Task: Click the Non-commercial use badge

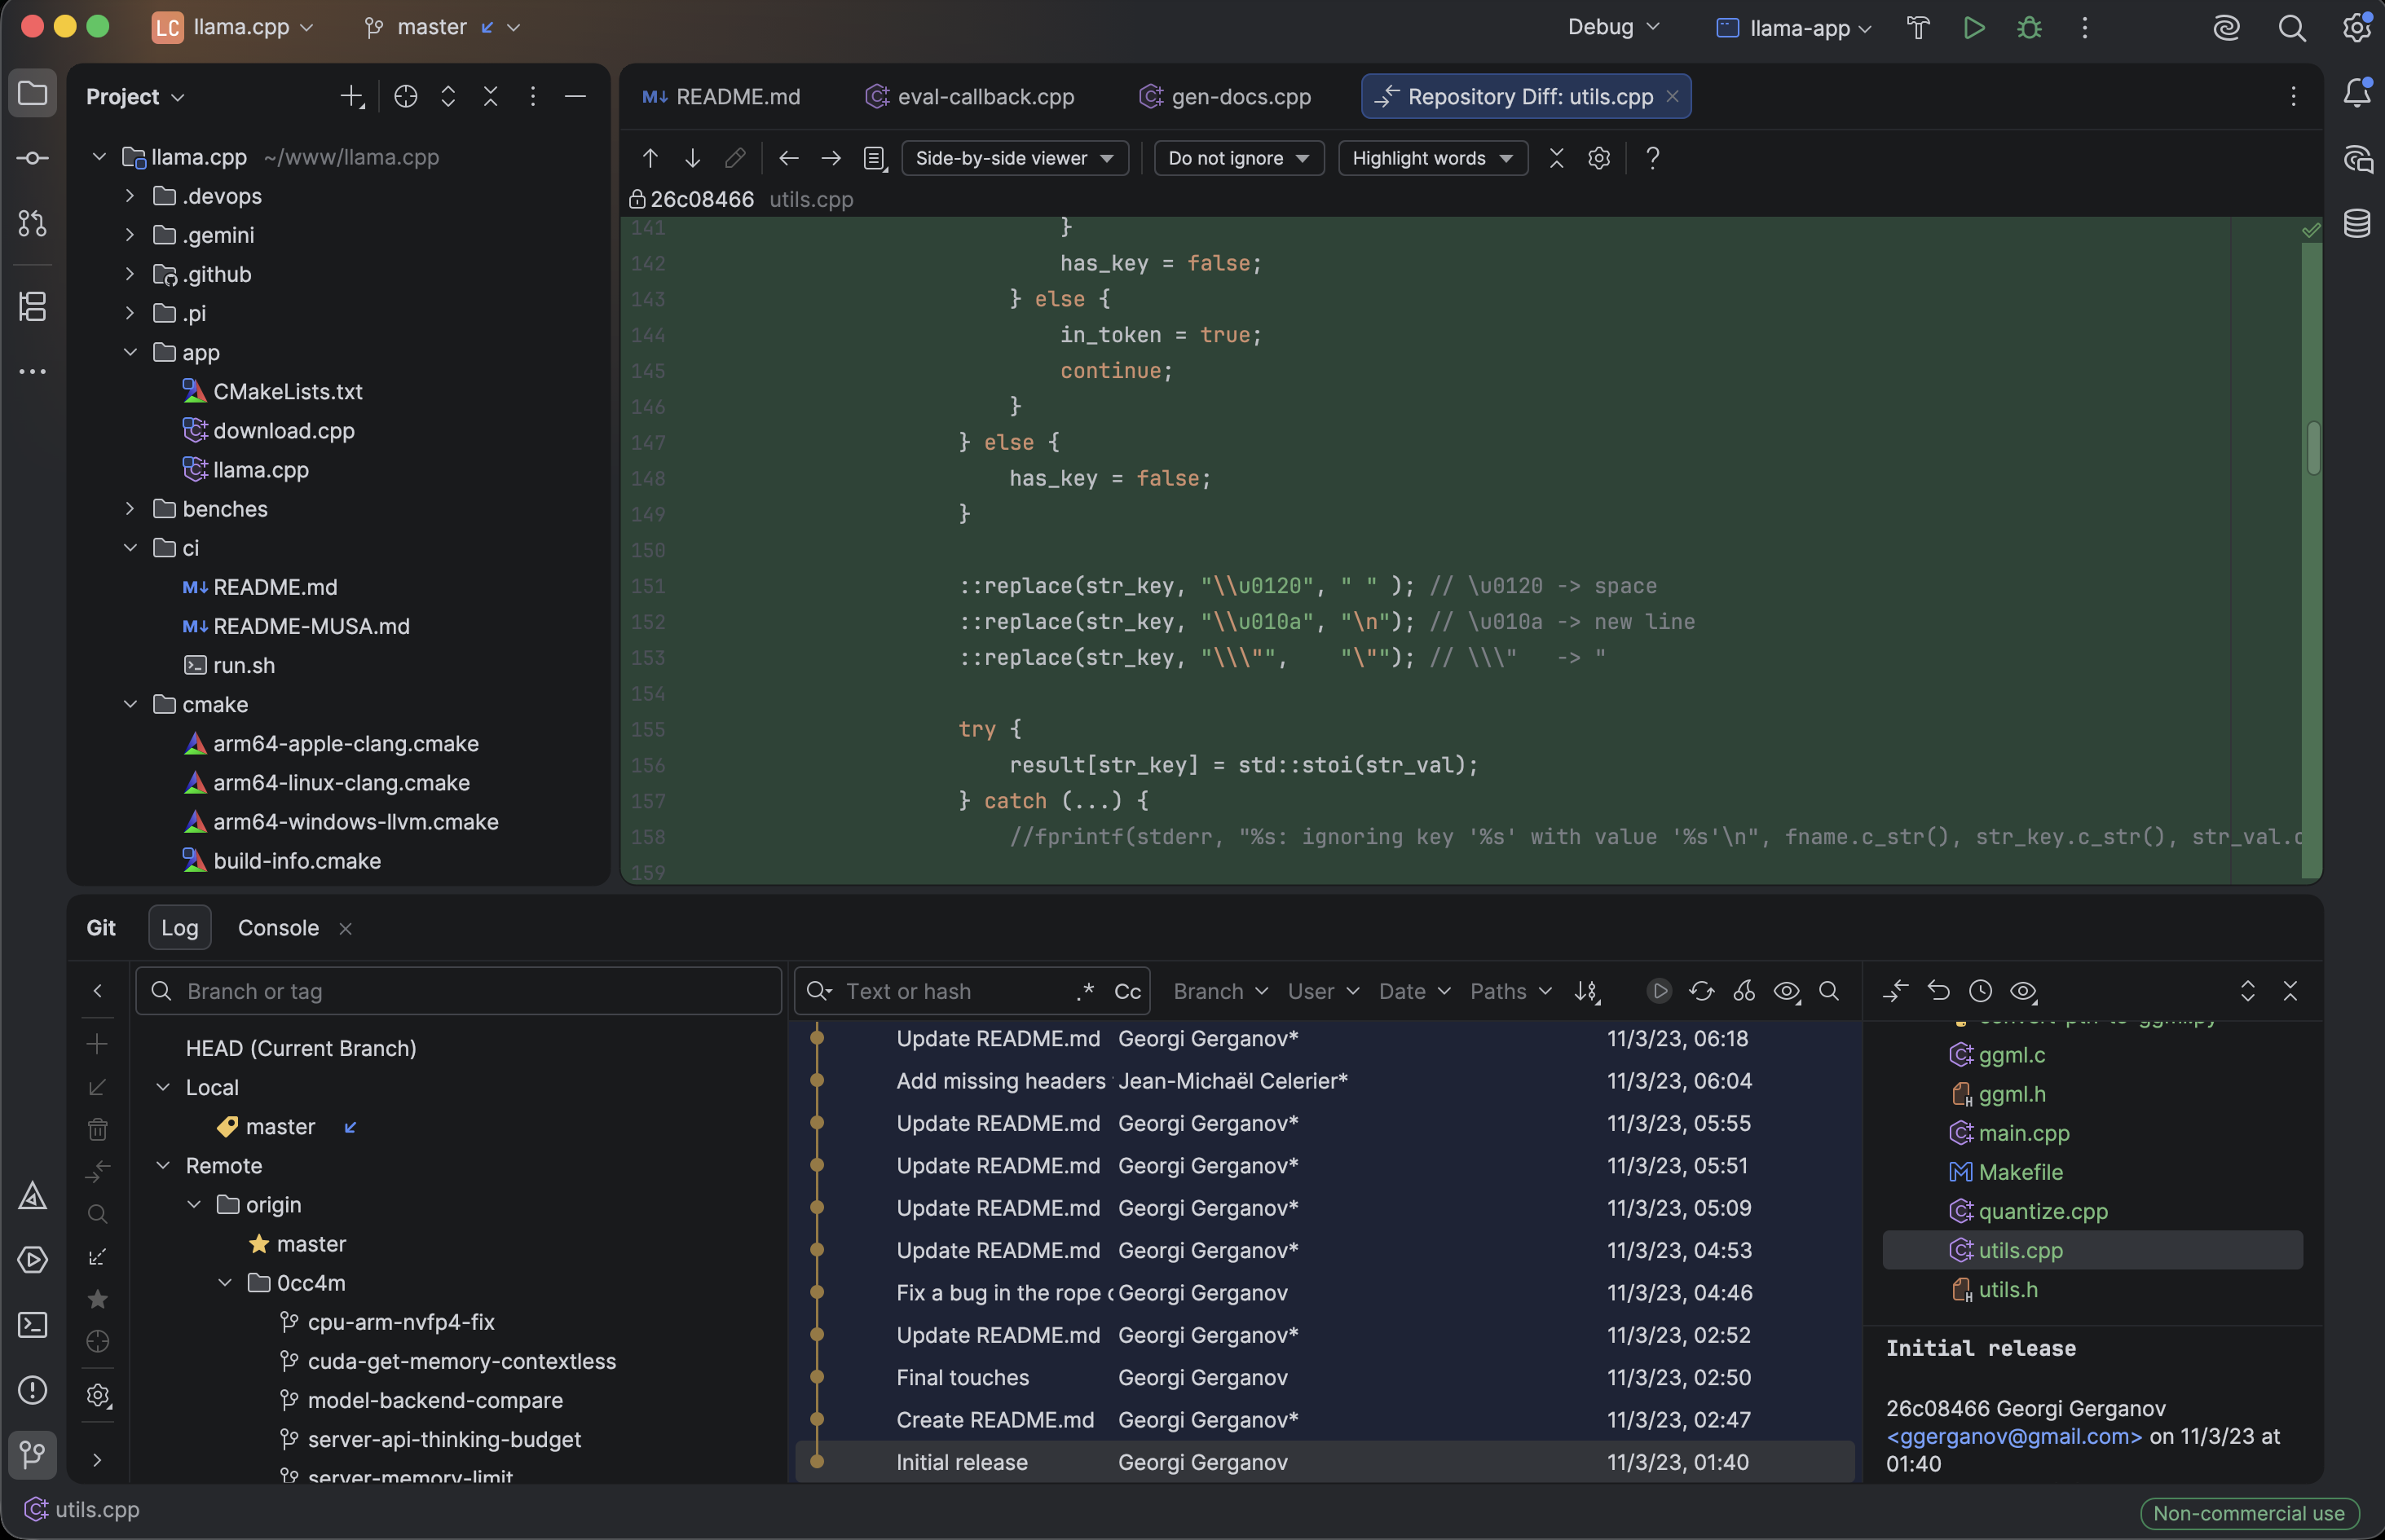Action: pyautogui.click(x=2249, y=1513)
